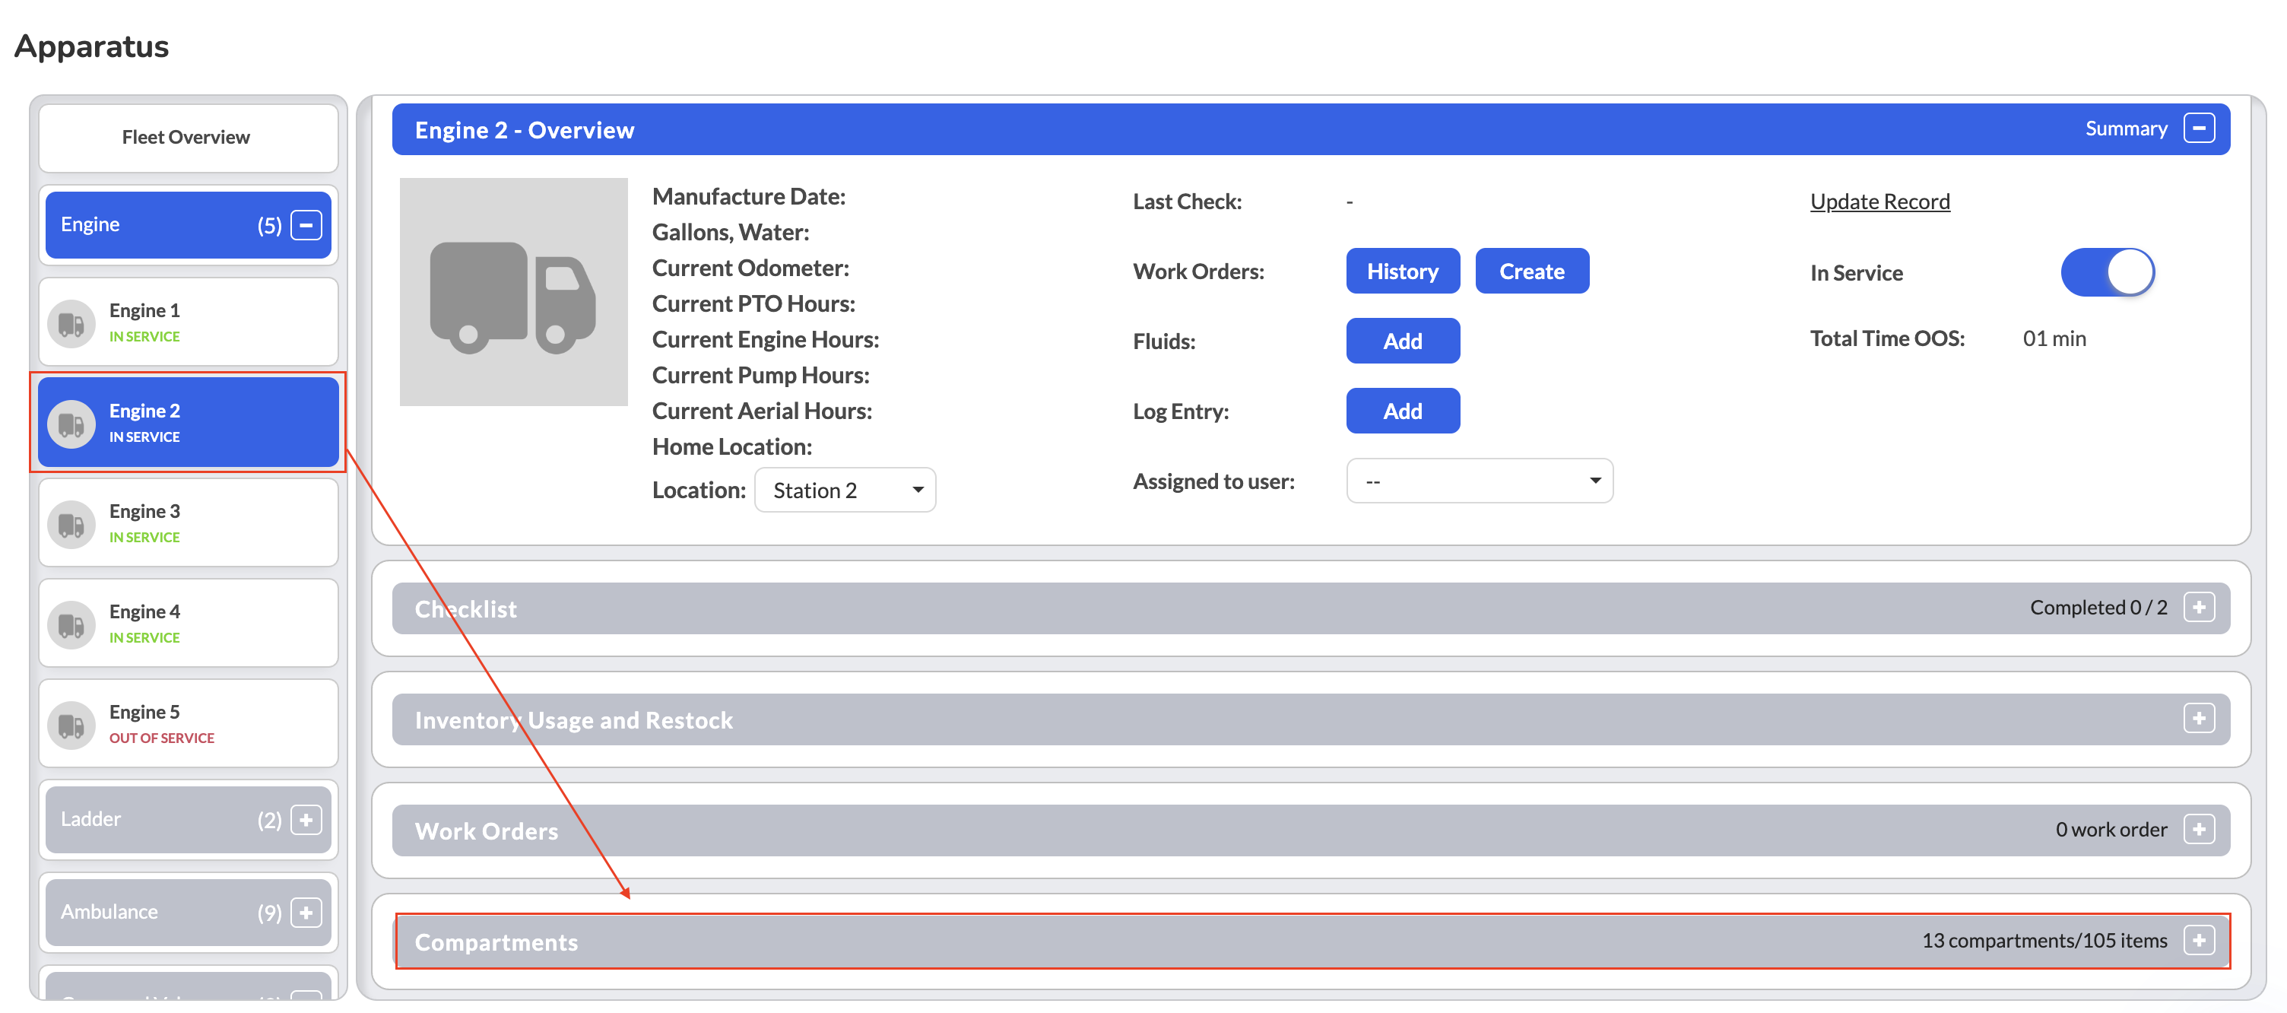The width and height of the screenshot is (2287, 1013).
Task: Click the Checklist section title
Action: coord(465,609)
